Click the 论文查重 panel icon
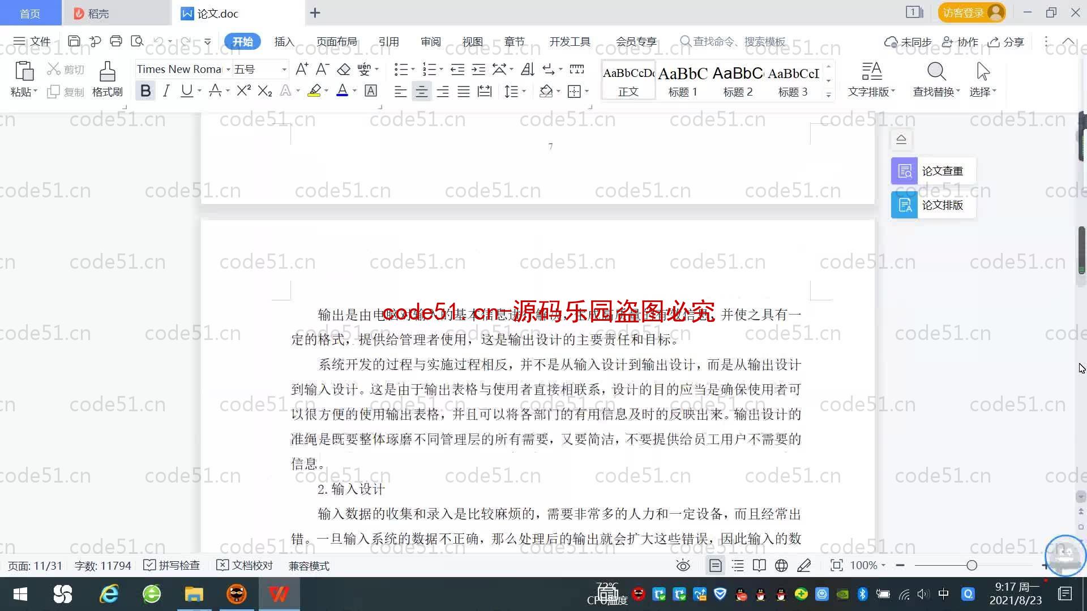Viewport: 1087px width, 611px height. [x=904, y=170]
